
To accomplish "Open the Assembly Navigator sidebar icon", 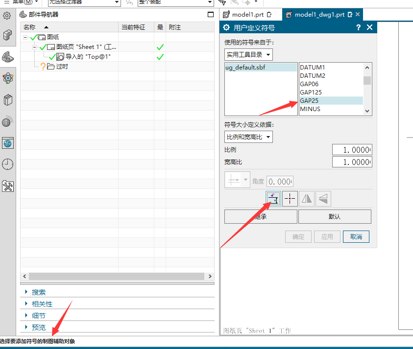I will pyautogui.click(x=8, y=35).
